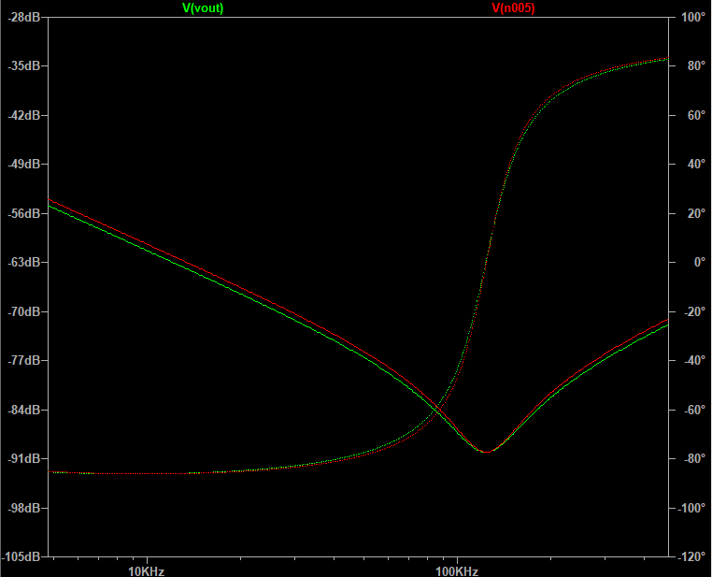This screenshot has width=712, height=577.
Task: Click the 20° phase axis label
Action: 696,213
